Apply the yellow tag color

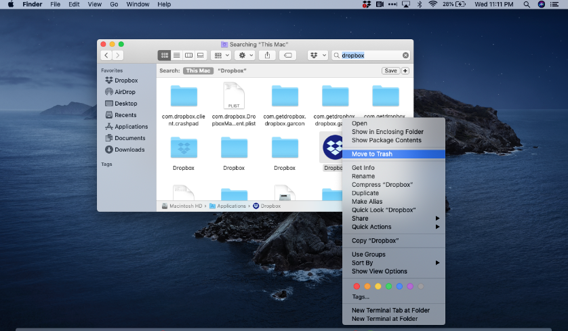pyautogui.click(x=378, y=286)
